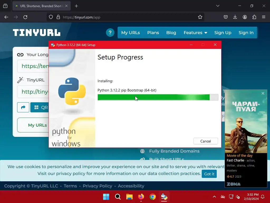Open the Pocket save icon
Image resolution: width=270 pixels, height=203 pixels.
(226, 17)
